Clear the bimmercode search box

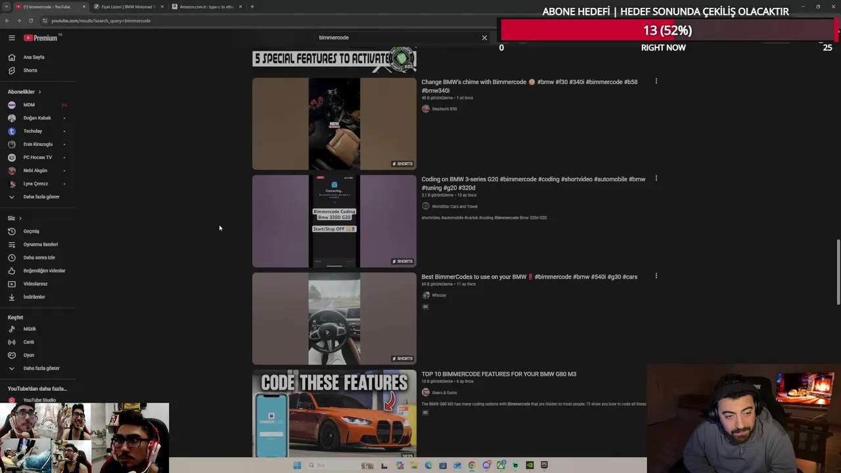[x=484, y=37]
